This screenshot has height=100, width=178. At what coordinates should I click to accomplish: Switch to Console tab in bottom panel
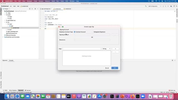coord(11,61)
